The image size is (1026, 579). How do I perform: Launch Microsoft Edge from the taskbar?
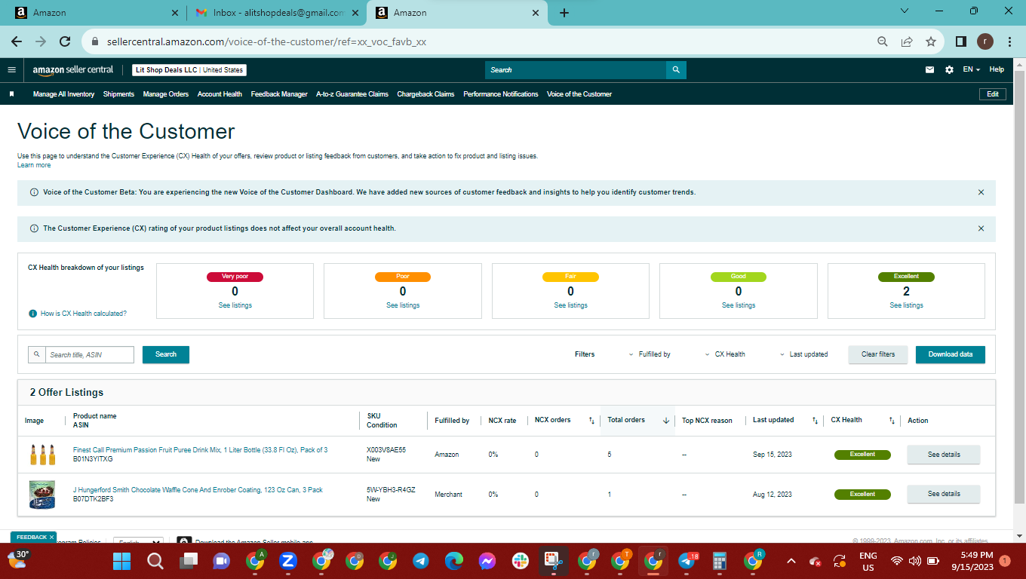click(x=453, y=561)
